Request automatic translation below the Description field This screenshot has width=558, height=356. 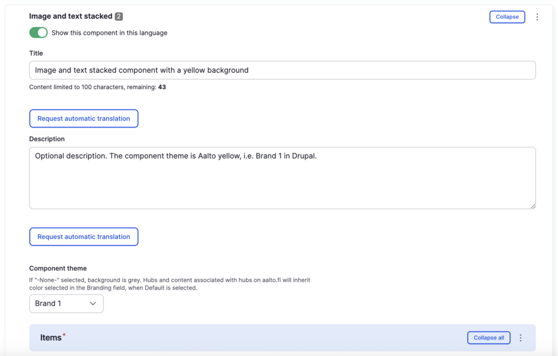84,237
